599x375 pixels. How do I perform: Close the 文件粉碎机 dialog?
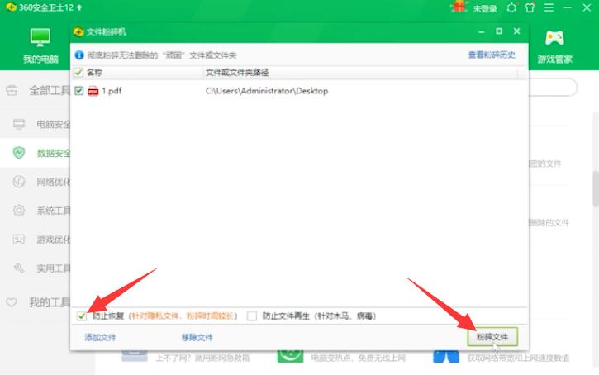pyautogui.click(x=517, y=31)
